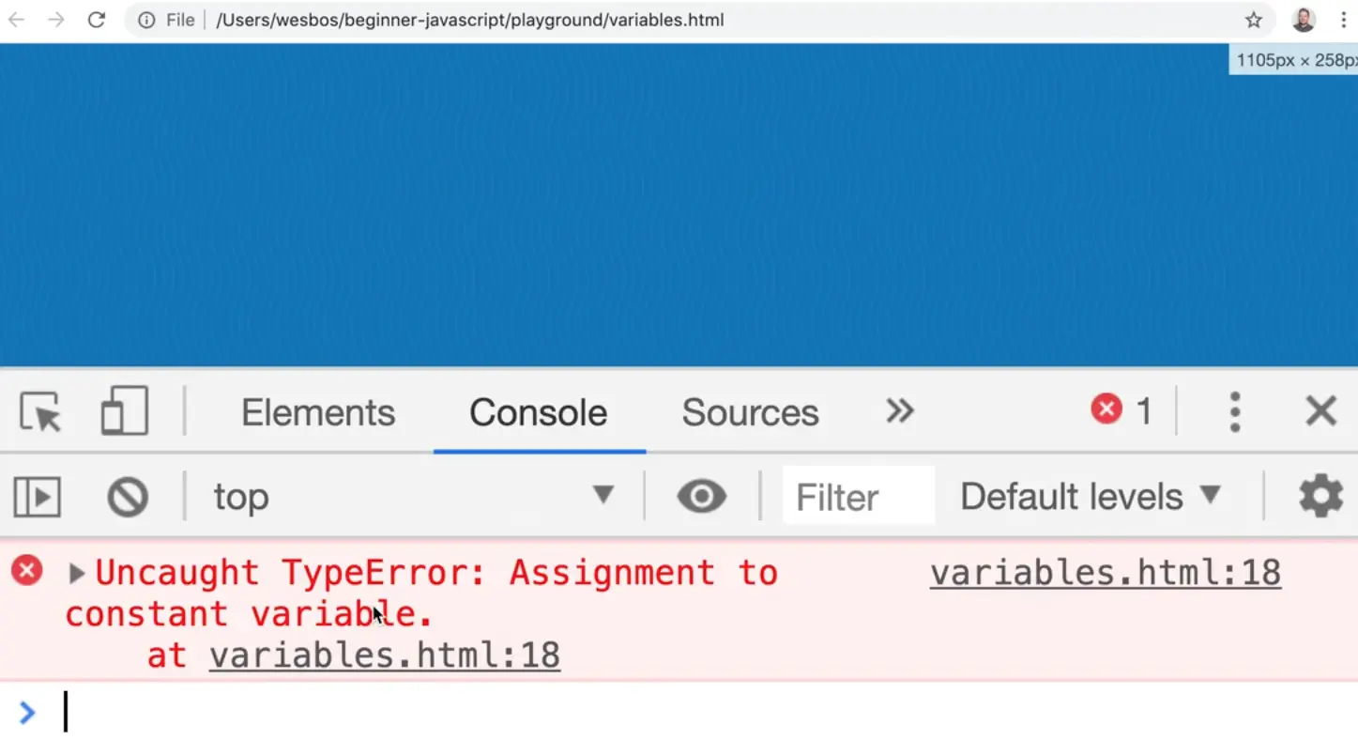Screen dimensions: 1358x740
Task: Open variables.html:18 link in stack trace
Action: pyautogui.click(x=384, y=655)
